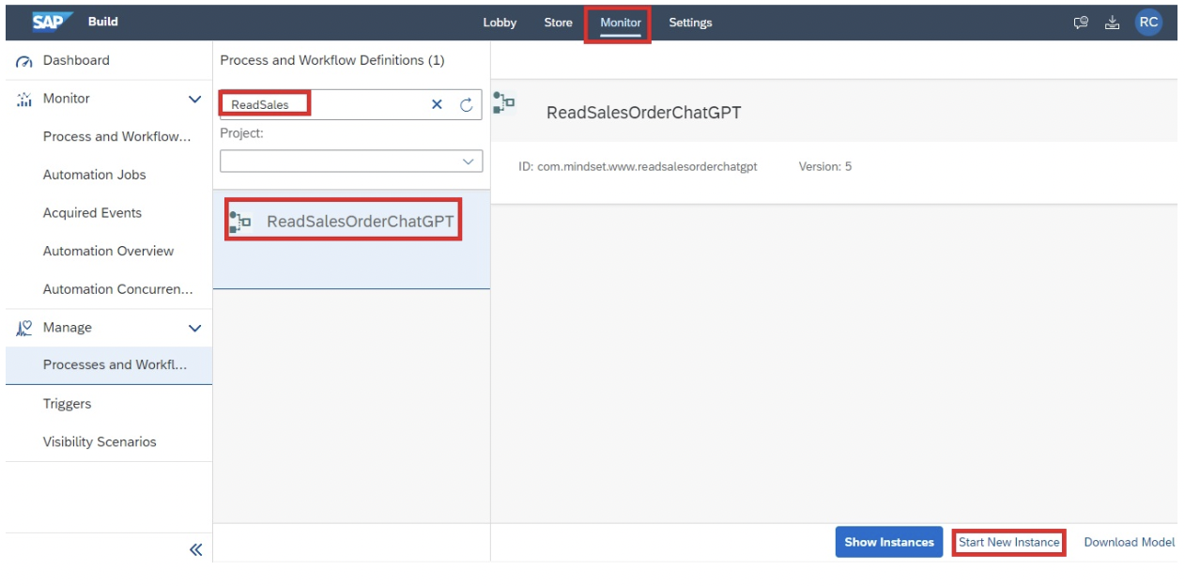Select ReadSalesOrderChatGPT in definitions list
The width and height of the screenshot is (1185, 586).
pos(351,239)
